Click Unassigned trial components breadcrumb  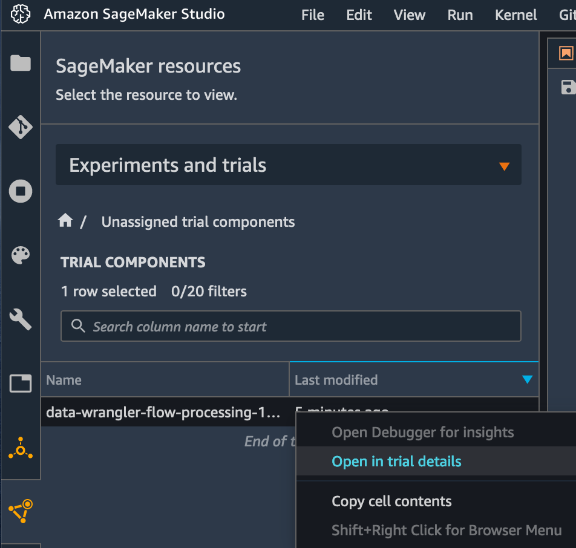(198, 222)
